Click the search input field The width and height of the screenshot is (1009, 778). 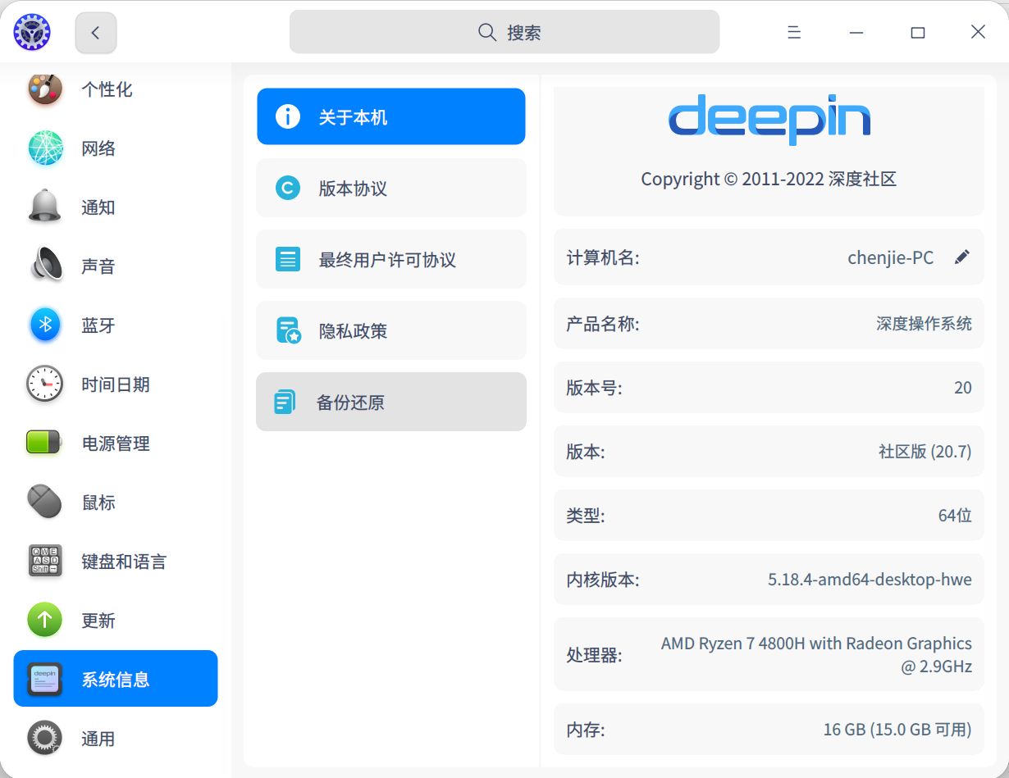pos(504,33)
